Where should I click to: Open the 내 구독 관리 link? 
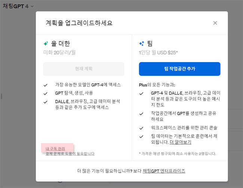pos(55,149)
